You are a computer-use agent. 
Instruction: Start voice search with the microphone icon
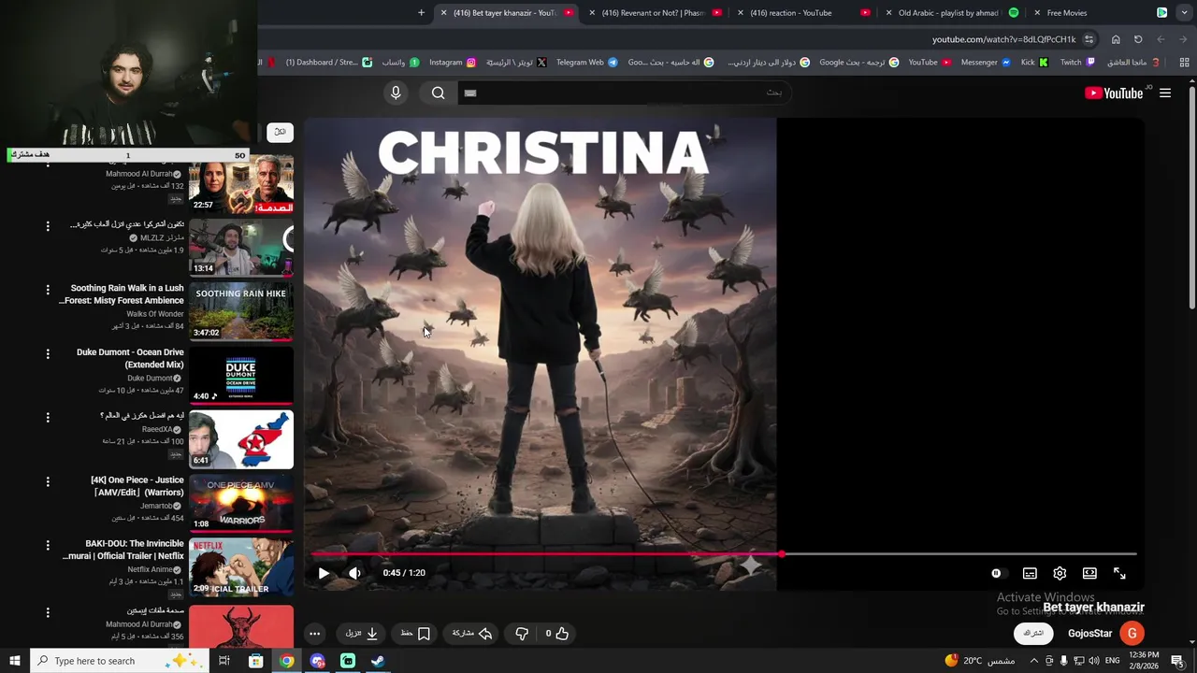pyautogui.click(x=396, y=93)
